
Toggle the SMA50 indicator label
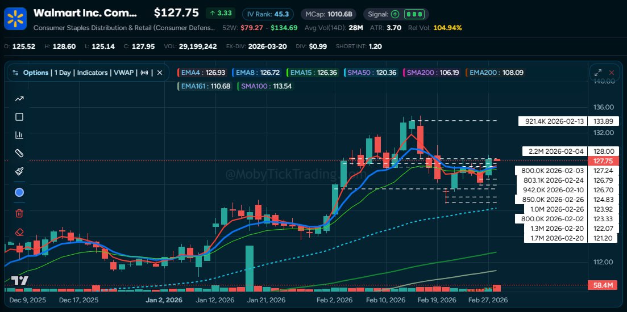[371, 73]
